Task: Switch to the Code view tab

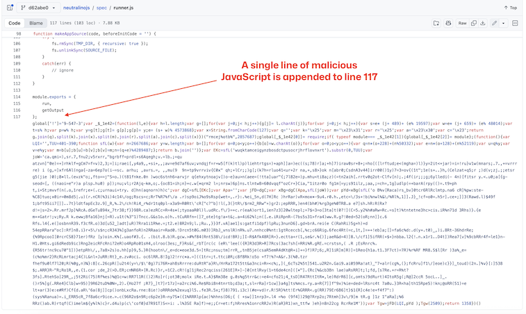Action: 15,23
